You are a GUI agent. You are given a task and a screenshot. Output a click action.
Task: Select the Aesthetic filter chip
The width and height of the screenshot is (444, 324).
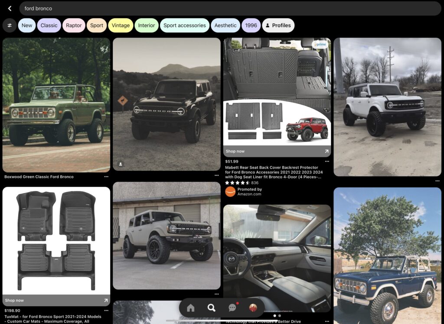click(225, 26)
